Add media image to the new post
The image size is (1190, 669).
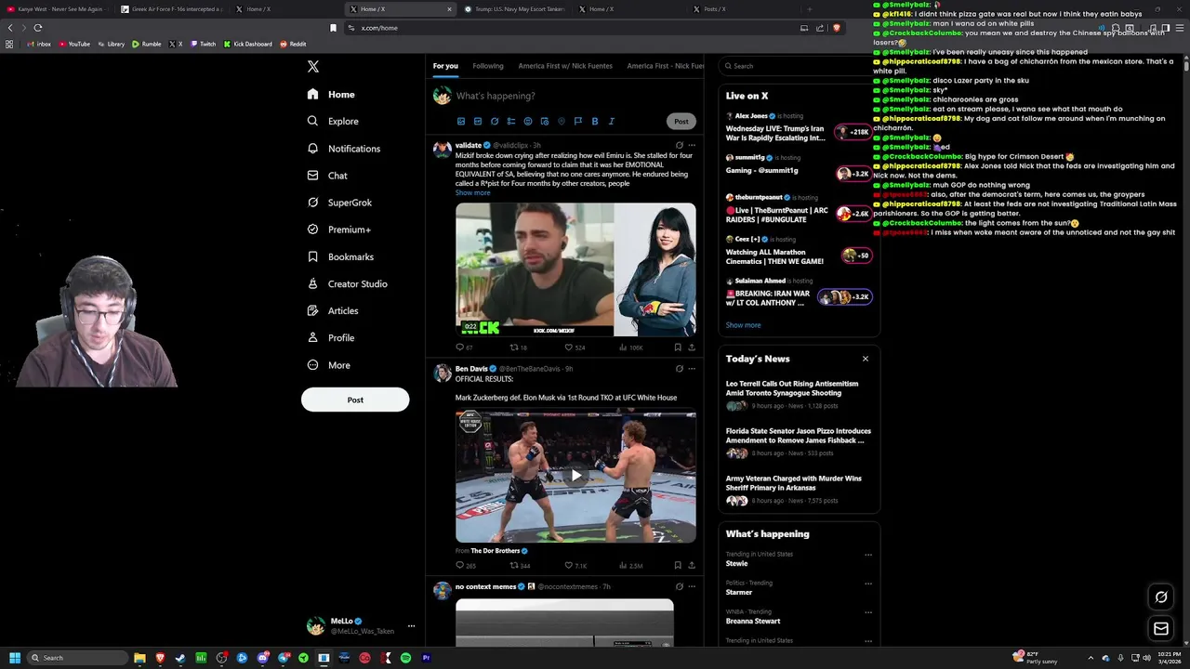coord(461,121)
